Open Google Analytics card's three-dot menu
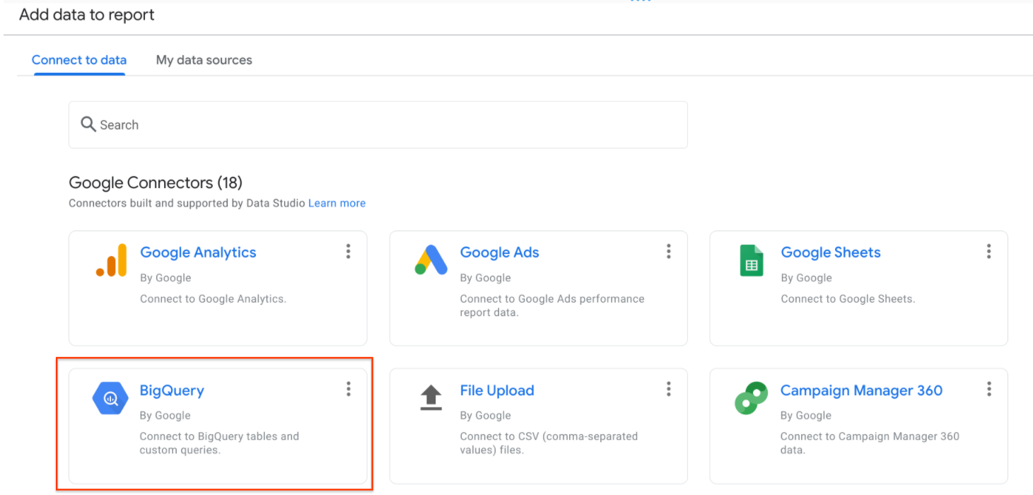Screen dimensions: 1033x495 pos(348,251)
